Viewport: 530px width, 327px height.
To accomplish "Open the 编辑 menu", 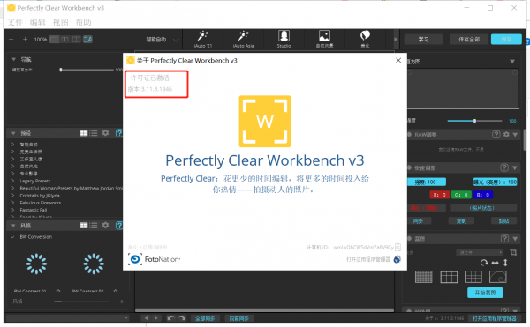I will 37,22.
